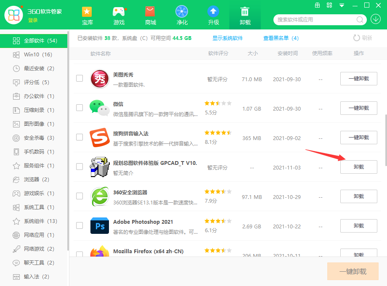Select 游戏娱乐 (1) category

(34, 193)
